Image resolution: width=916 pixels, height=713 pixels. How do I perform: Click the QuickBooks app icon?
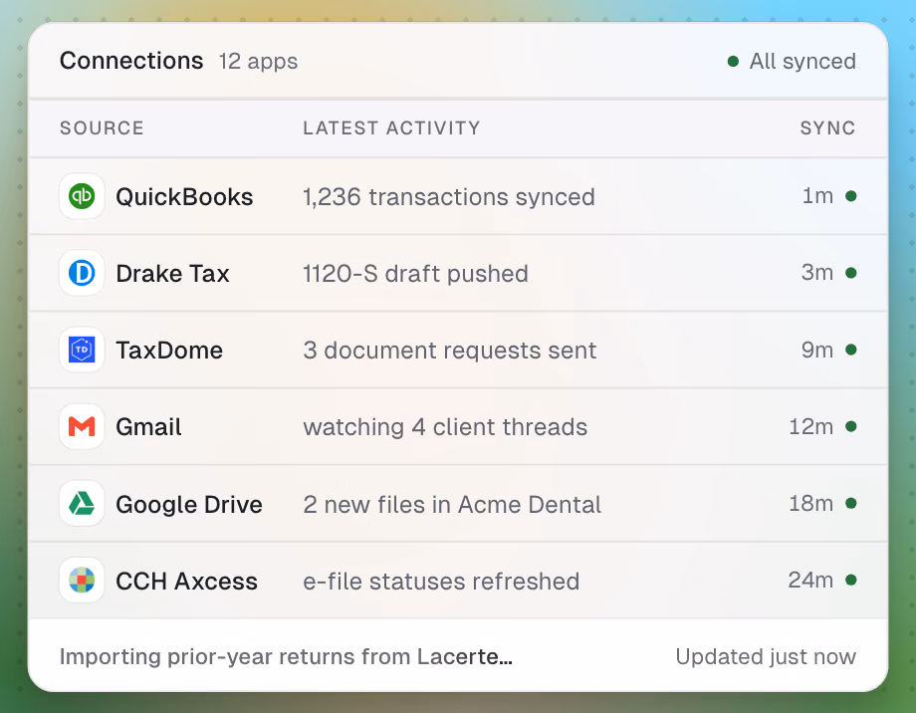(x=82, y=196)
